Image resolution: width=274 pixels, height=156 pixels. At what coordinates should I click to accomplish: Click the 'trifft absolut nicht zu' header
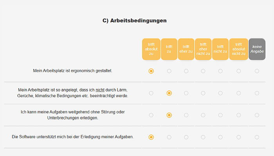(238, 49)
